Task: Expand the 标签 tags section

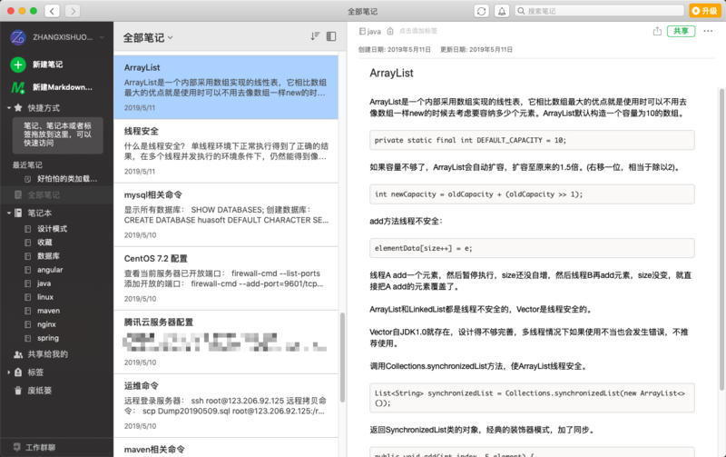Action: tap(9, 373)
